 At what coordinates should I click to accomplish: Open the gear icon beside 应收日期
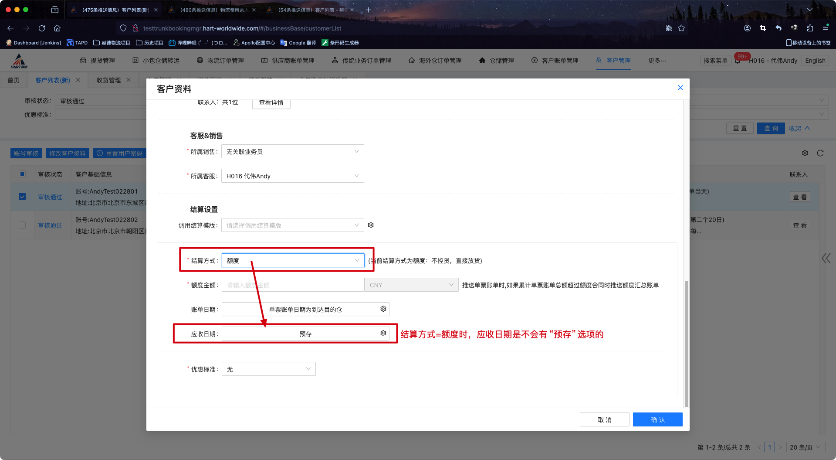[x=382, y=333]
